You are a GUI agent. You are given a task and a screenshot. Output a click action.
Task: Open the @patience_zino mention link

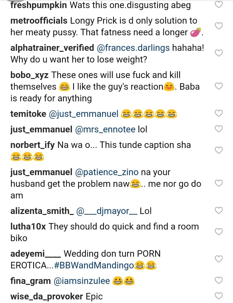tap(106, 172)
